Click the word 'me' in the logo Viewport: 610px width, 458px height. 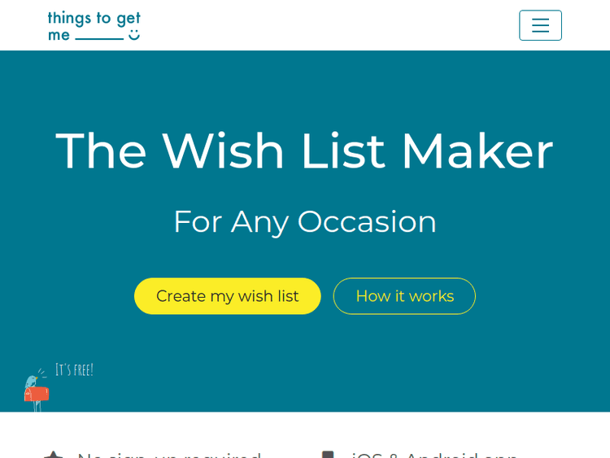coord(59,35)
